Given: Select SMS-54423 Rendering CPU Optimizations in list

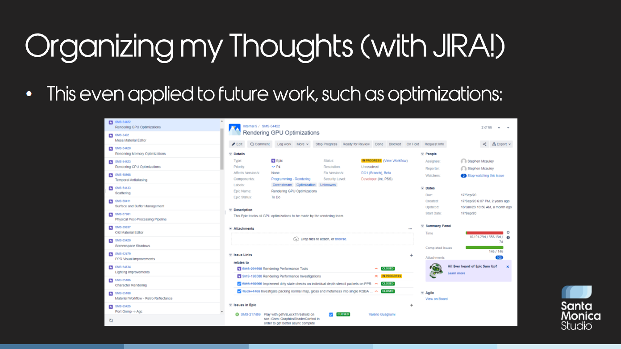Looking at the screenshot, I should click(x=163, y=164).
